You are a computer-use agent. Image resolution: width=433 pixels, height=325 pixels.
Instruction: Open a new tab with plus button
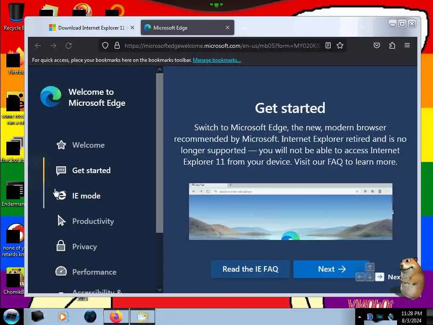[244, 28]
